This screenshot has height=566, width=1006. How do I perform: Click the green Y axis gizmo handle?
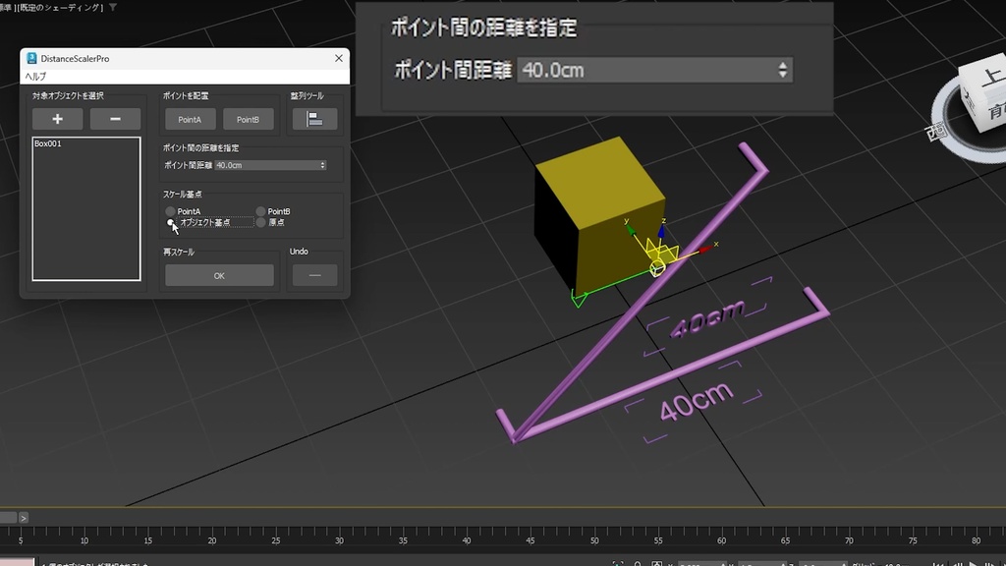coord(631,229)
